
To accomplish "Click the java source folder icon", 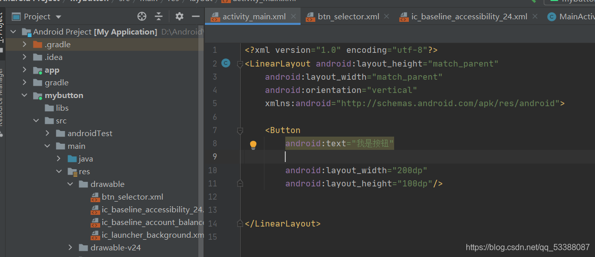I will pyautogui.click(x=72, y=158).
